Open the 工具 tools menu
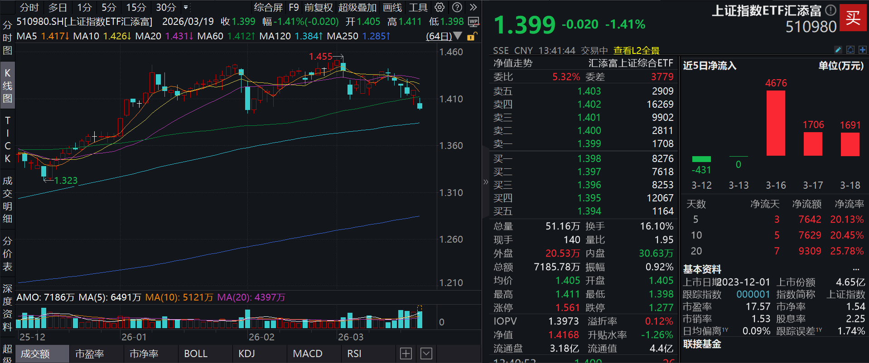Viewport: 869px width, 363px height. [x=418, y=7]
